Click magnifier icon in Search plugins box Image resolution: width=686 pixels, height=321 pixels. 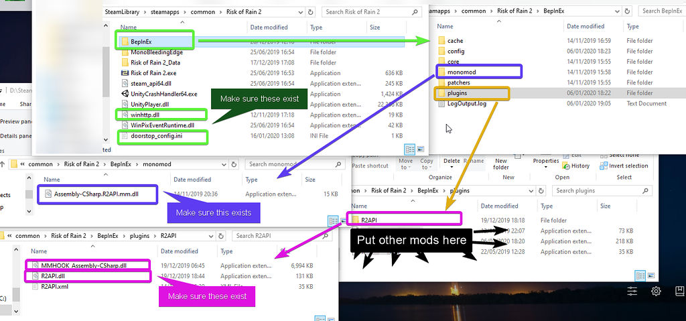[x=645, y=191]
